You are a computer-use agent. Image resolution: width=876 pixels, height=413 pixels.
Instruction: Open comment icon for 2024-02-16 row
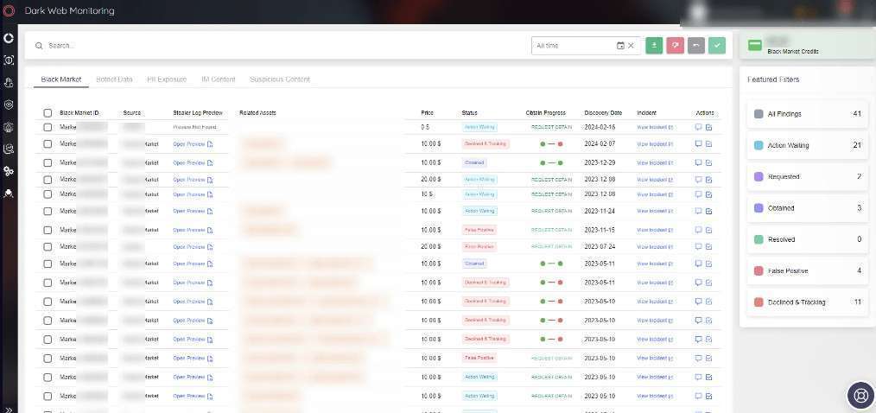click(x=698, y=127)
